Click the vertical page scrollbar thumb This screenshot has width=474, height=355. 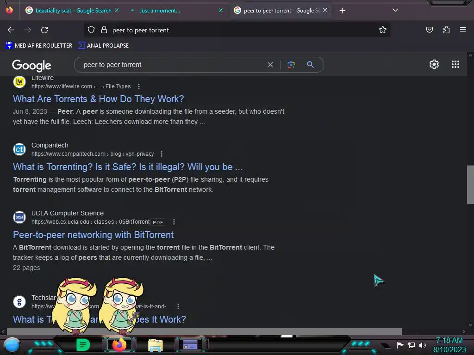point(470,185)
